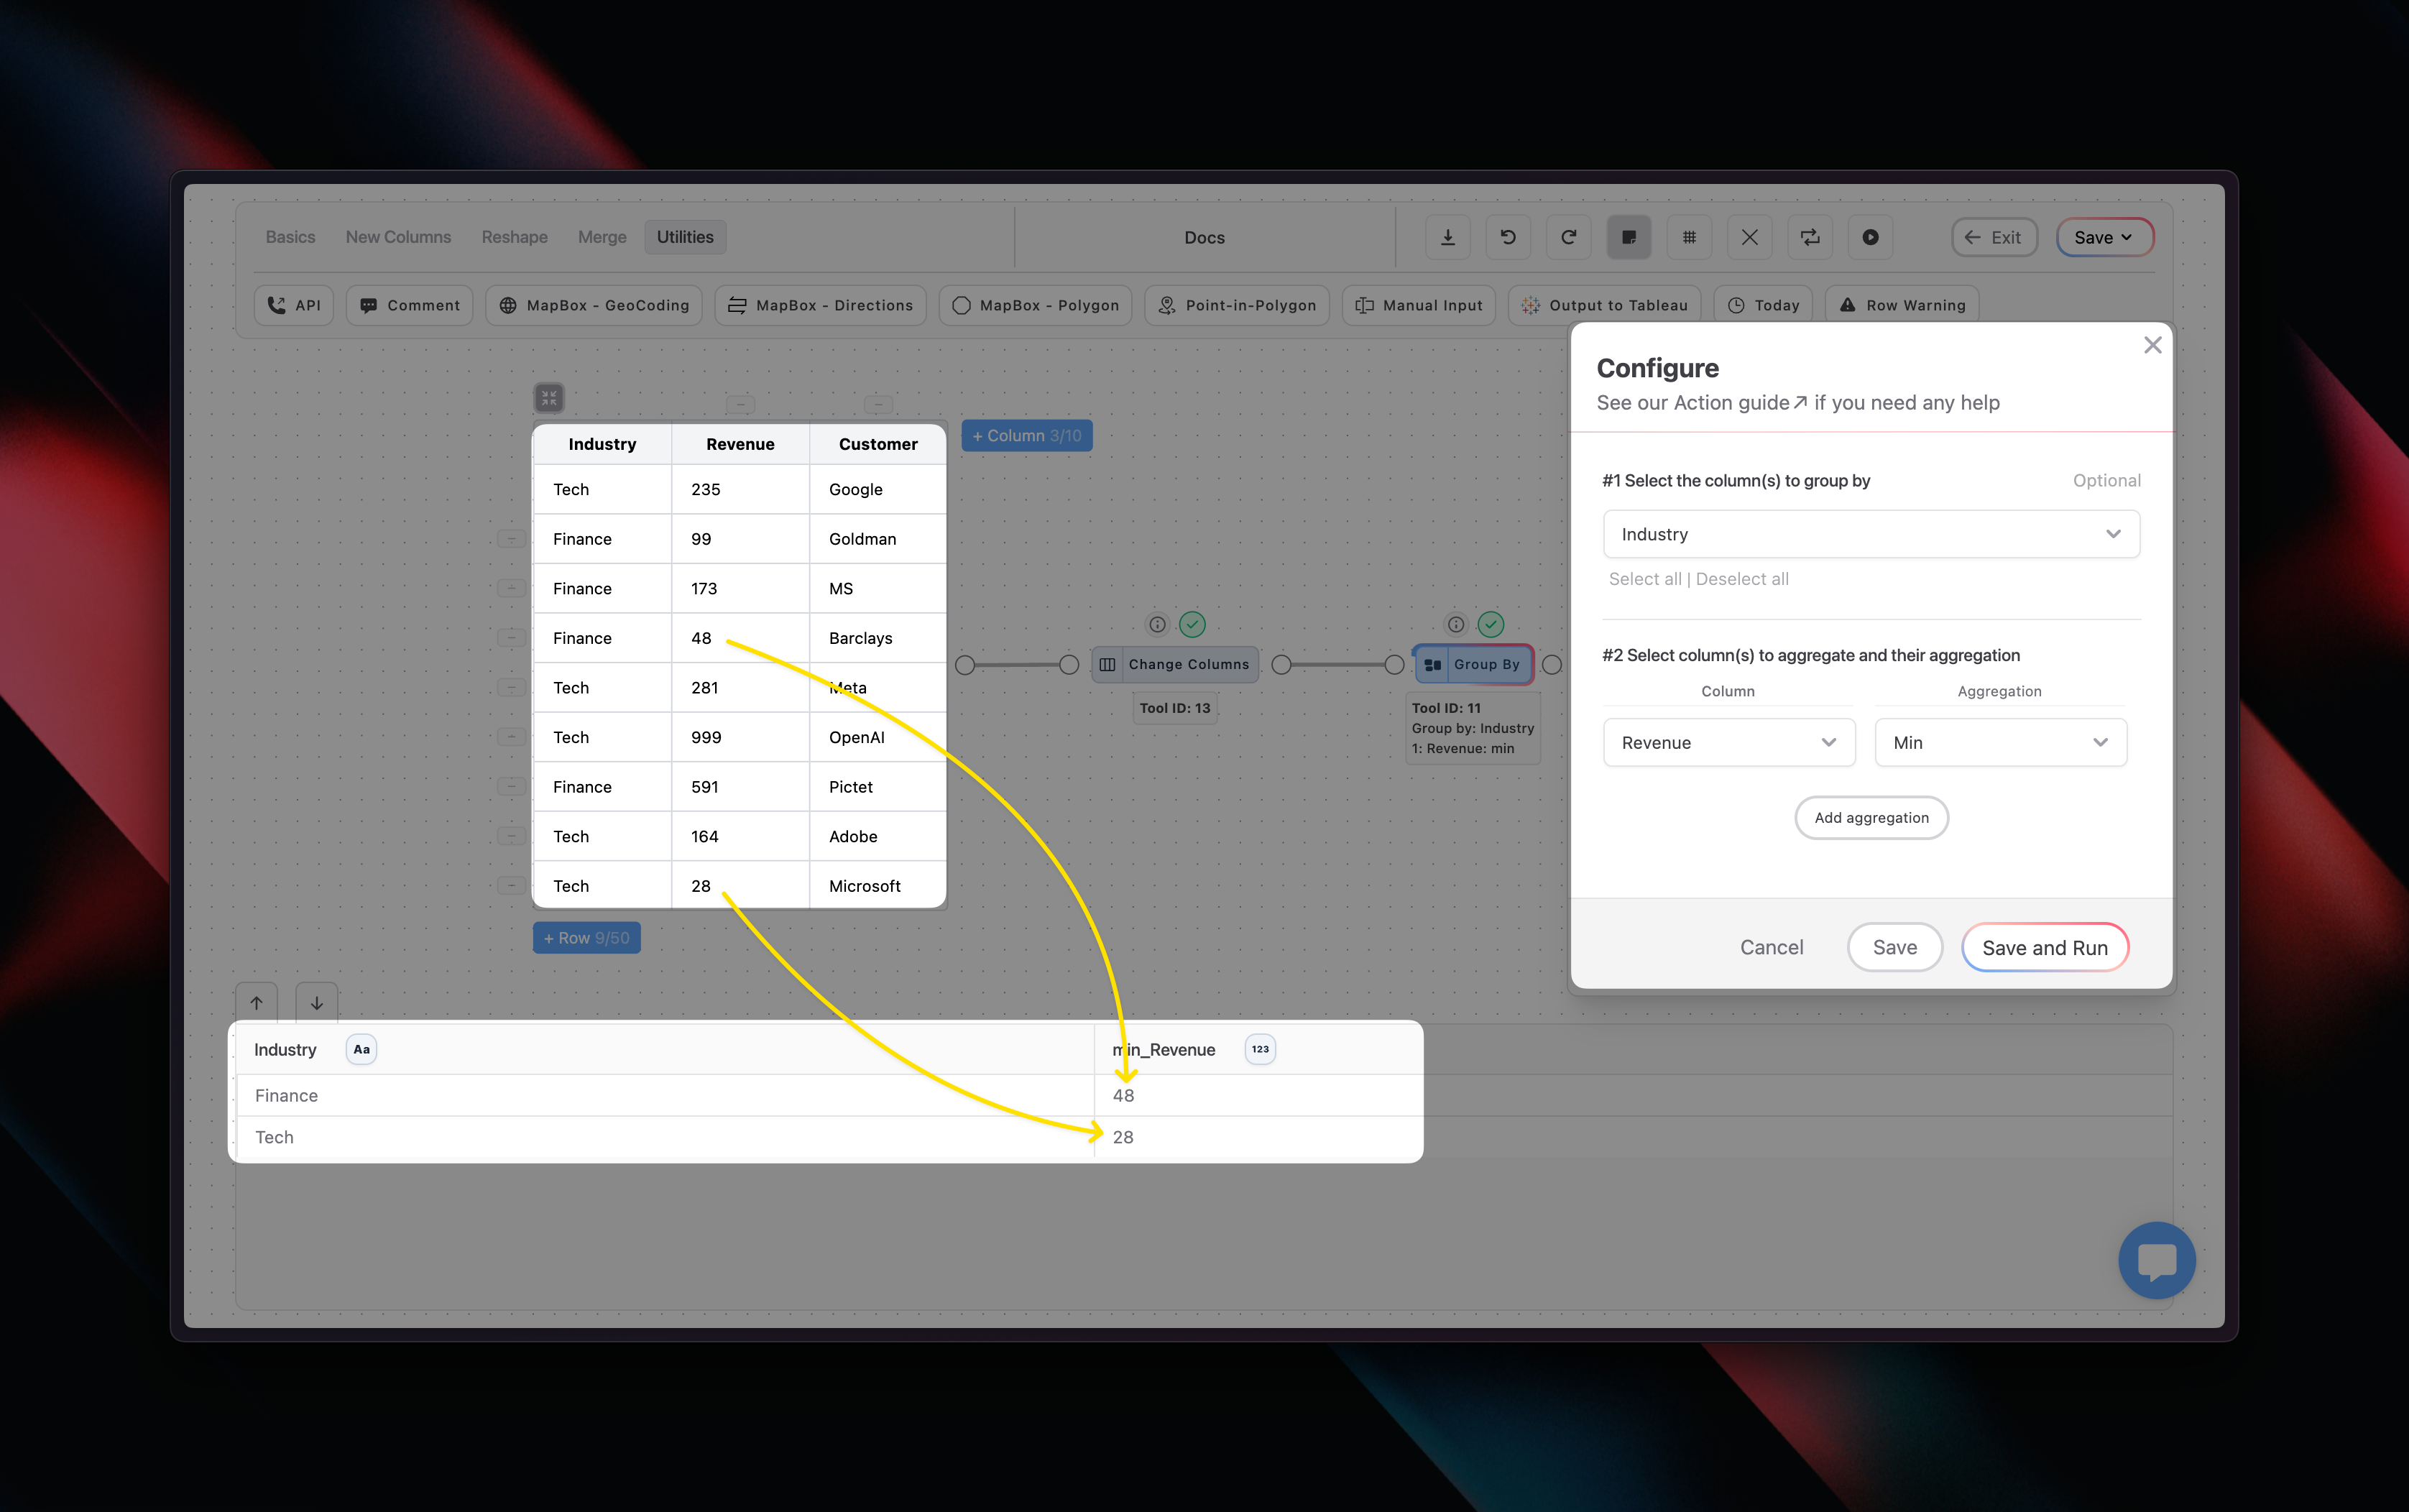The width and height of the screenshot is (2409, 1512).
Task: Open the Merge tab
Action: (x=602, y=237)
